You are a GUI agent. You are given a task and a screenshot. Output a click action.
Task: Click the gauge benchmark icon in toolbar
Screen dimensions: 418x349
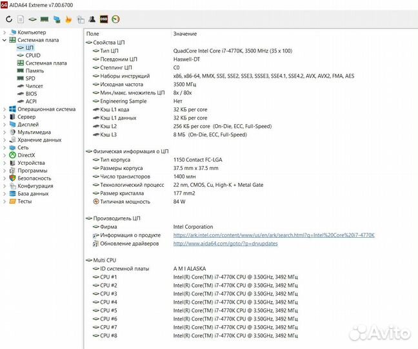[x=115, y=19]
